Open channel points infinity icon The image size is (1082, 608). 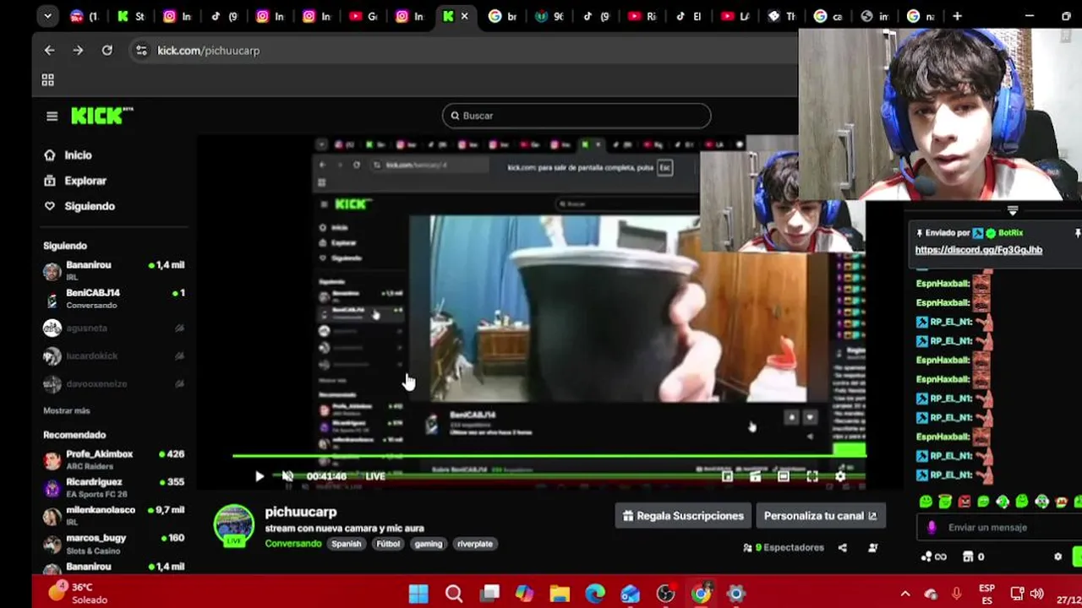click(933, 556)
